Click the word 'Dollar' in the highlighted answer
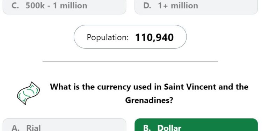This screenshot has width=262, height=131. [x=169, y=128]
